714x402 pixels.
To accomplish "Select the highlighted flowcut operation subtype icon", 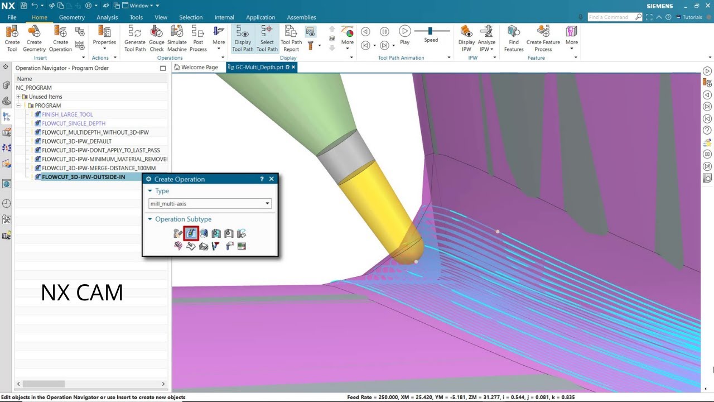I will (x=191, y=233).
